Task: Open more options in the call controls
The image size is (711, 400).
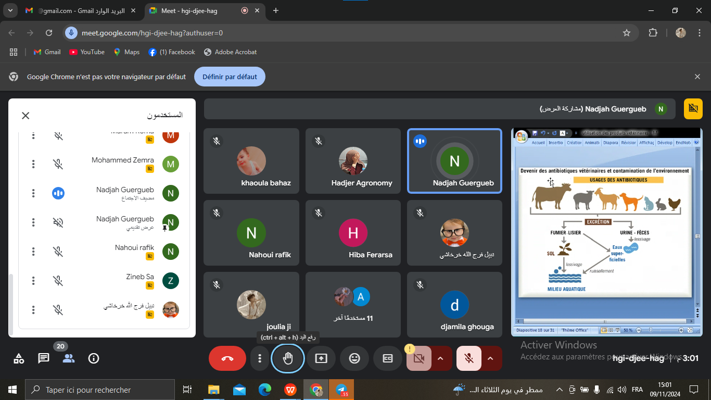Action: click(260, 358)
